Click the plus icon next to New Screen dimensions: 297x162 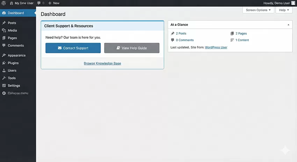(x=50, y=3)
